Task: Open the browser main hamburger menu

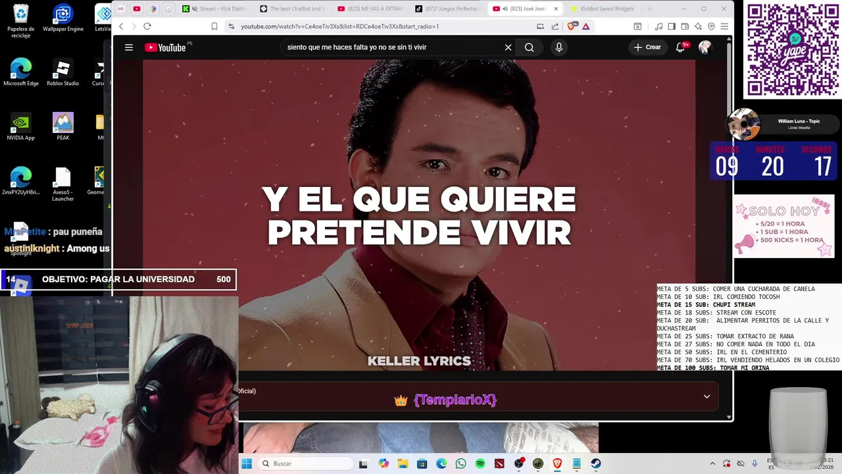Action: (724, 26)
